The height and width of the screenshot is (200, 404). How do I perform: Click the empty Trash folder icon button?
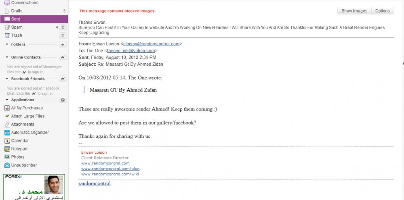63,35
